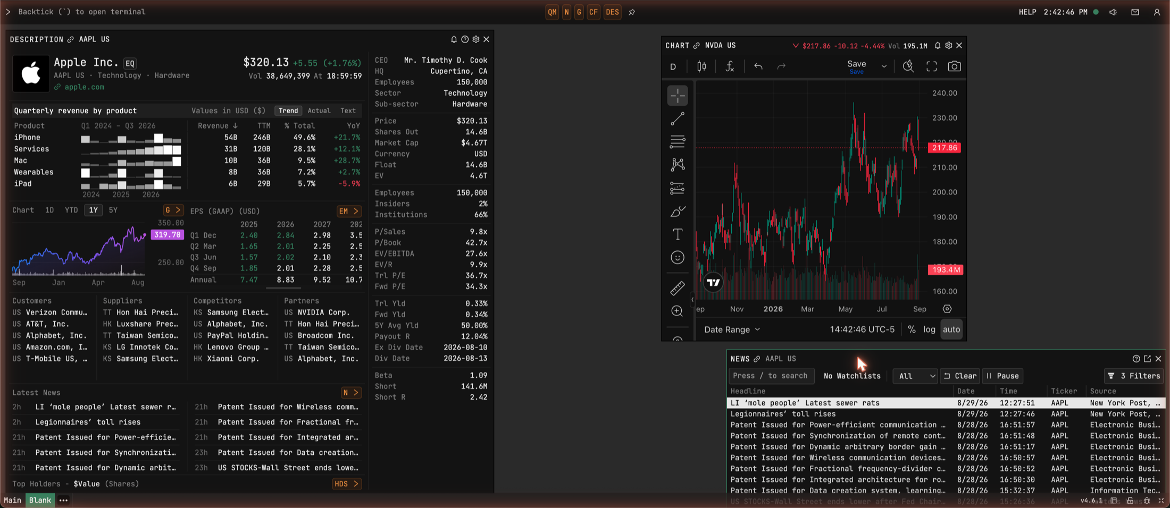
Task: Select the brush drawing tool
Action: 677,211
